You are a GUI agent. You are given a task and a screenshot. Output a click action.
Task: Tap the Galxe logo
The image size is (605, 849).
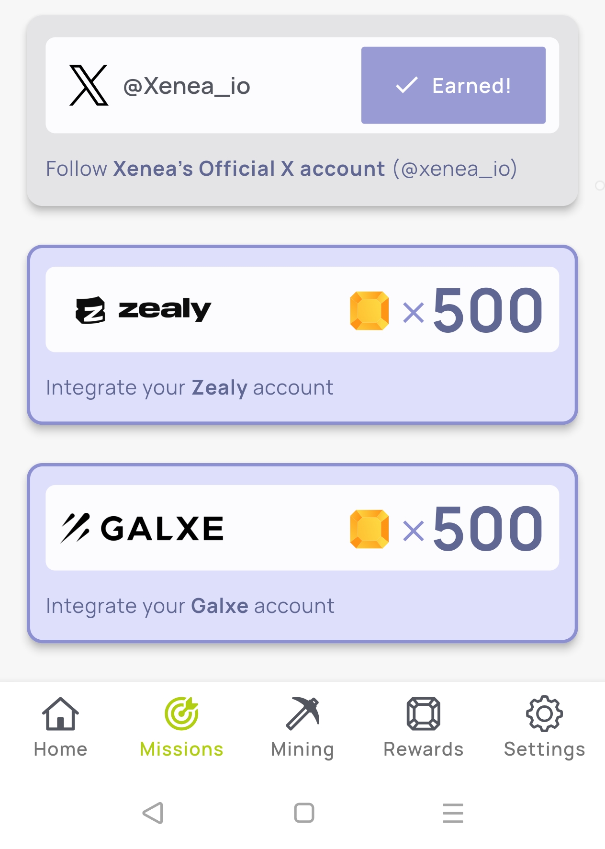[x=142, y=528]
